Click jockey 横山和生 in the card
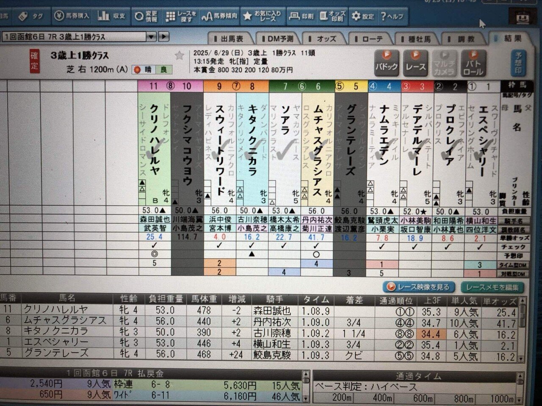Viewport: 542px width, 406px height. (480, 220)
